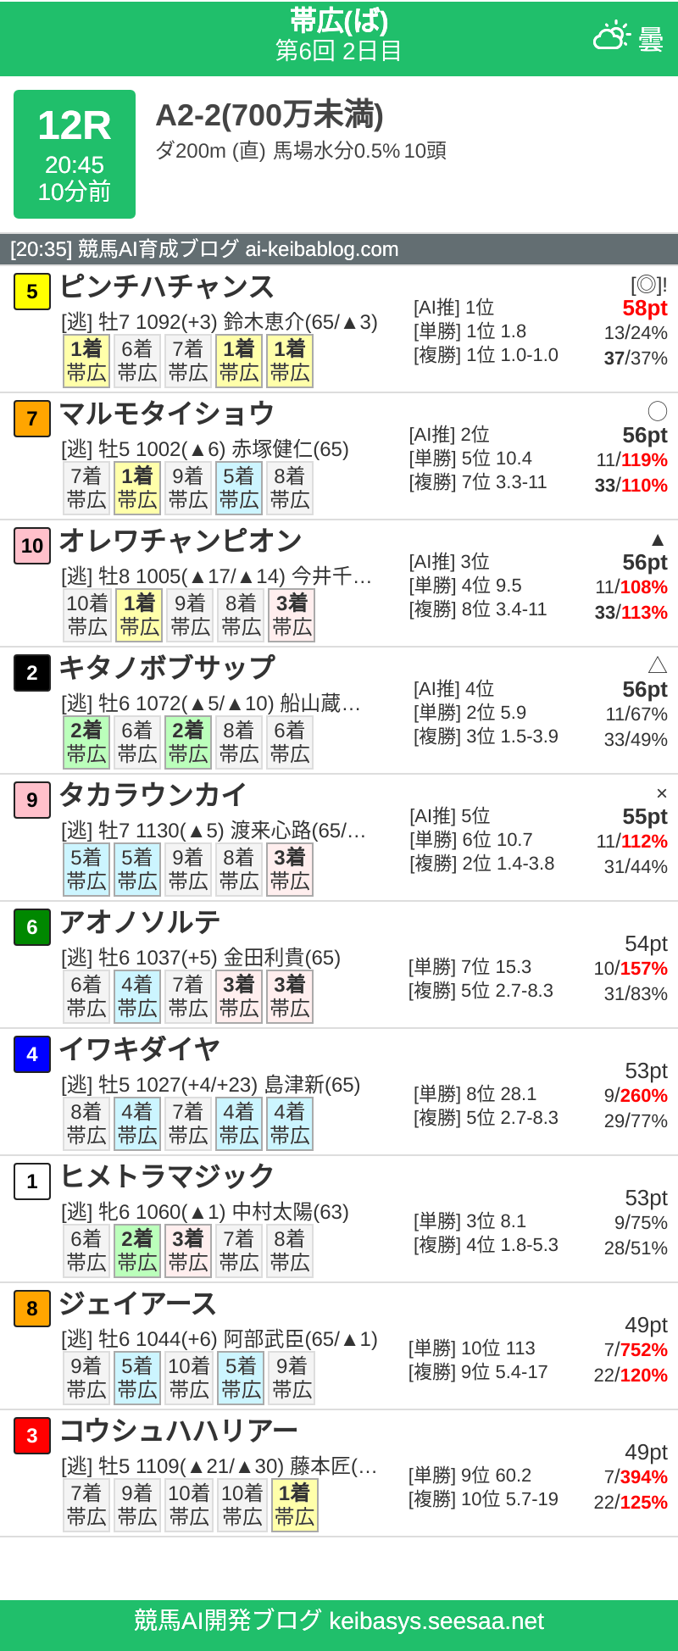
Task: Select horse number 5 badge for ピンチハチャンス
Action: point(31,292)
